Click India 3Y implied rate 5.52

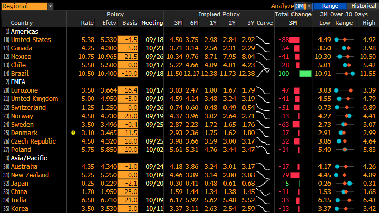(x=248, y=200)
